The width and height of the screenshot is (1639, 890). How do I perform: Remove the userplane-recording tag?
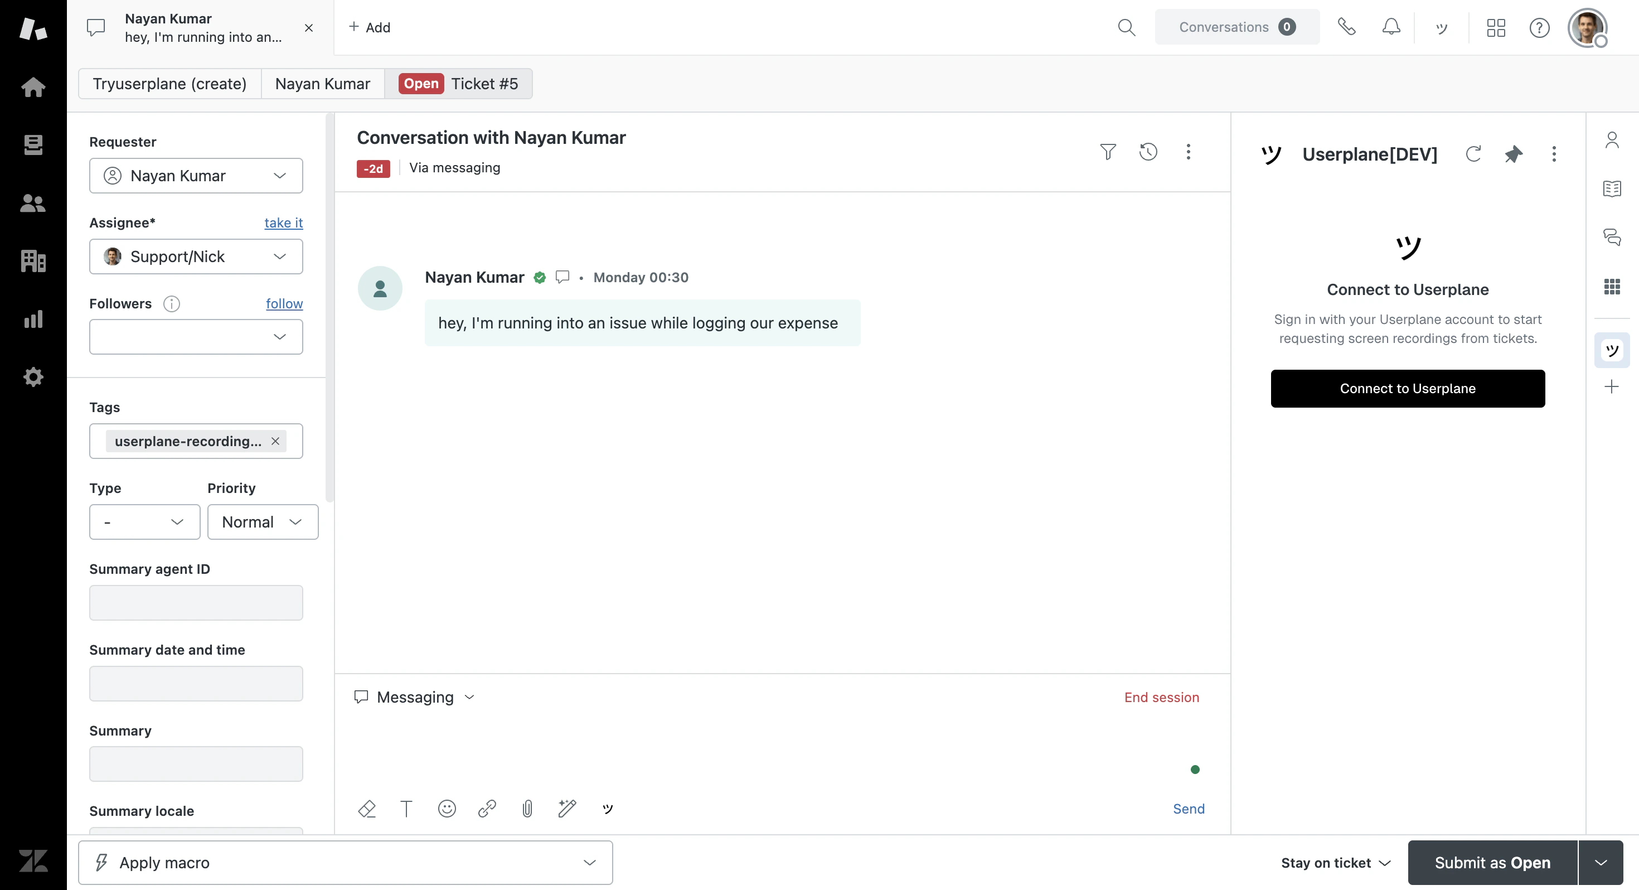point(275,441)
